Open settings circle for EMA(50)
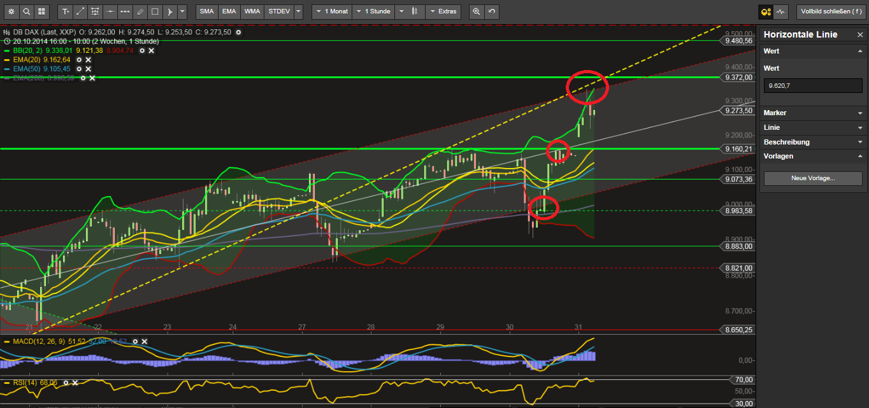Screen dimensions: 869x408 point(79,68)
